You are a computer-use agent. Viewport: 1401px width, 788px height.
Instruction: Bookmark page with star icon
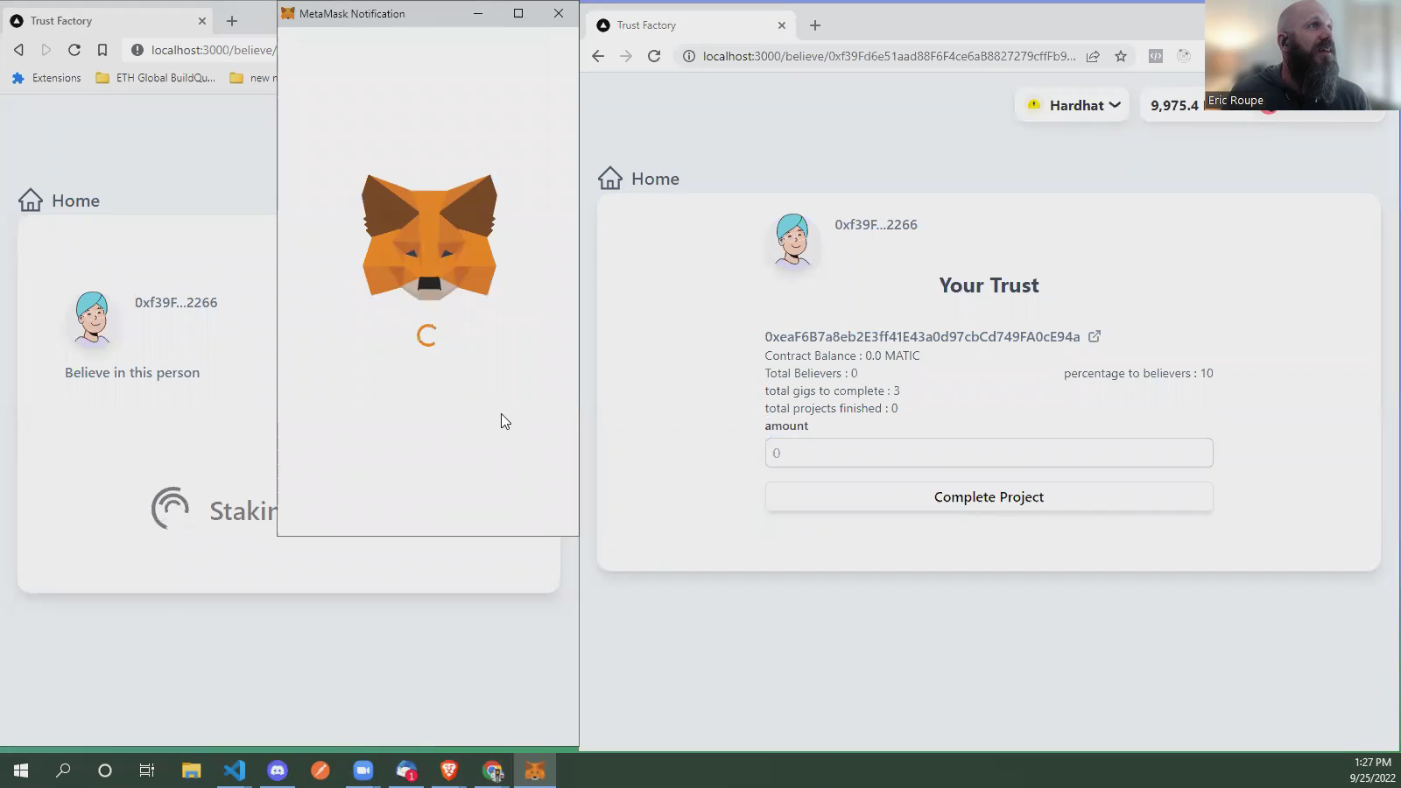[x=1121, y=56]
